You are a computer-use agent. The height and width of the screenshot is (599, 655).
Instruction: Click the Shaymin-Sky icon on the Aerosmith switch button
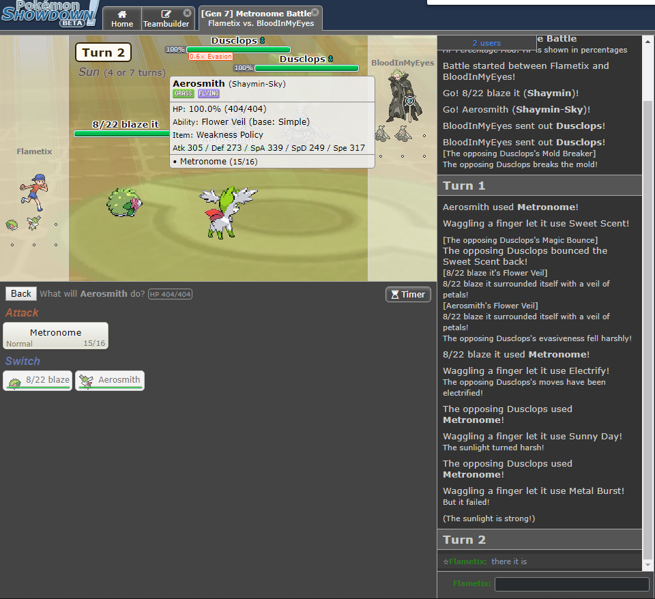click(x=87, y=381)
